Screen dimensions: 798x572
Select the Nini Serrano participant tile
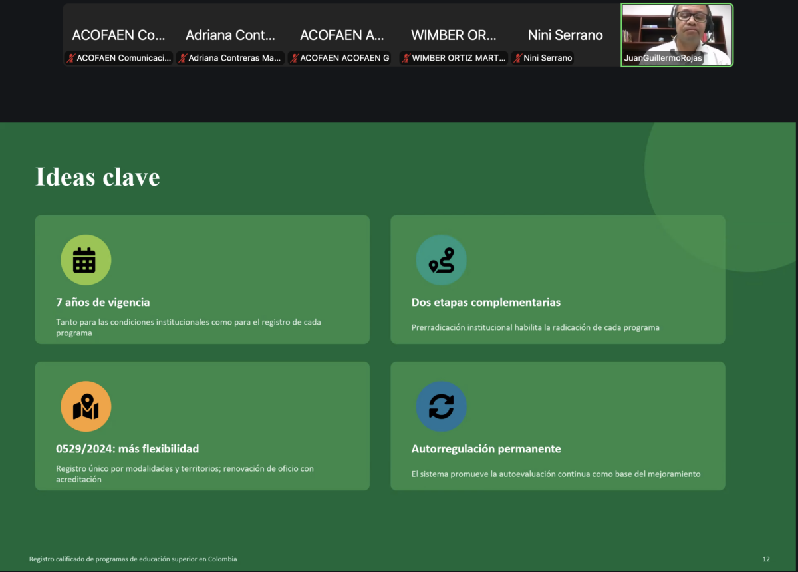[x=565, y=35]
